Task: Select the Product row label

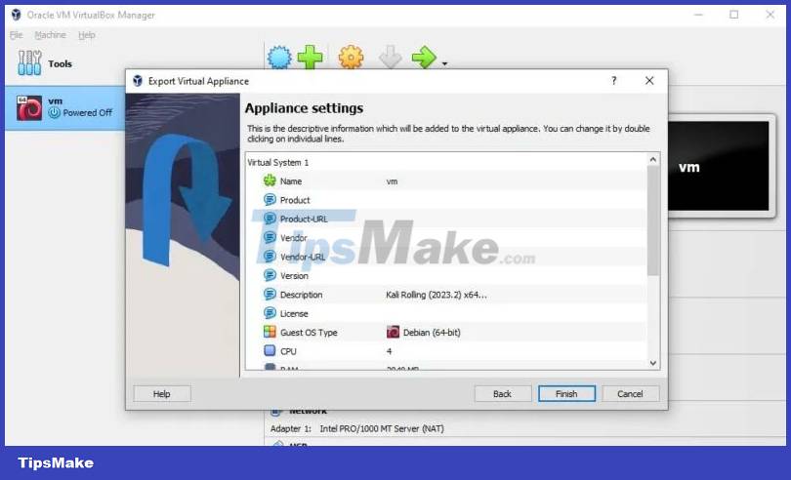Action: [295, 200]
